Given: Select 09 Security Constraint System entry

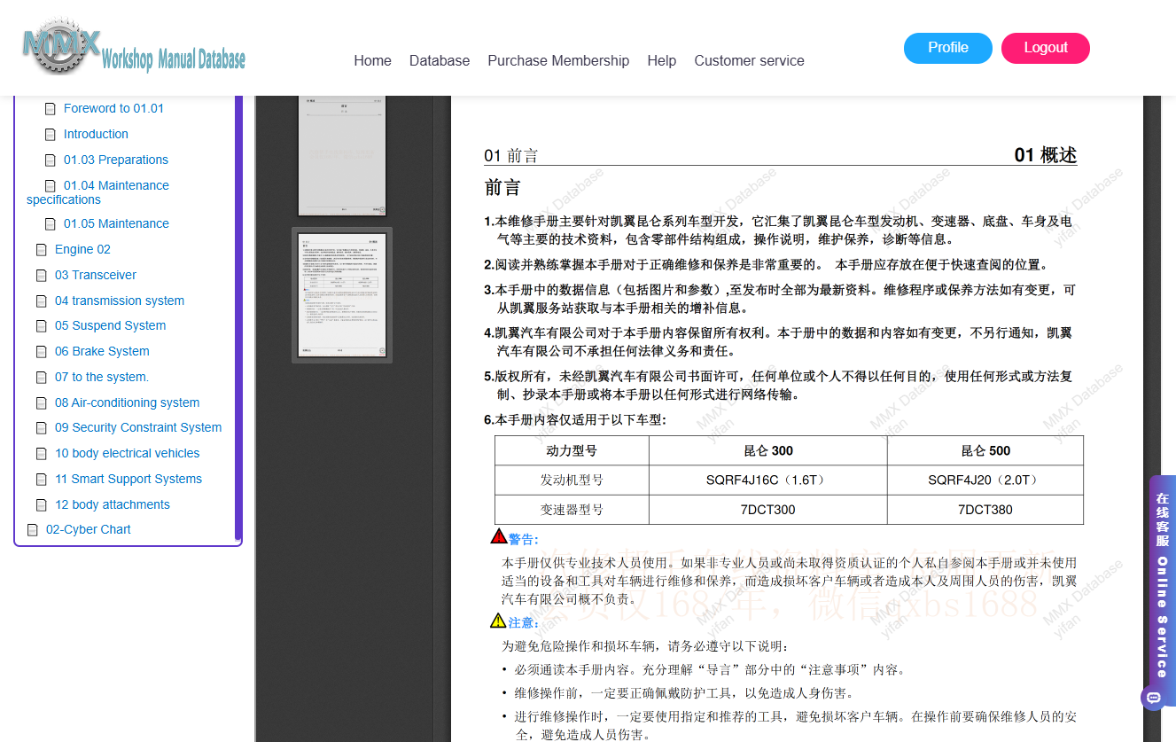Looking at the screenshot, I should (138, 427).
